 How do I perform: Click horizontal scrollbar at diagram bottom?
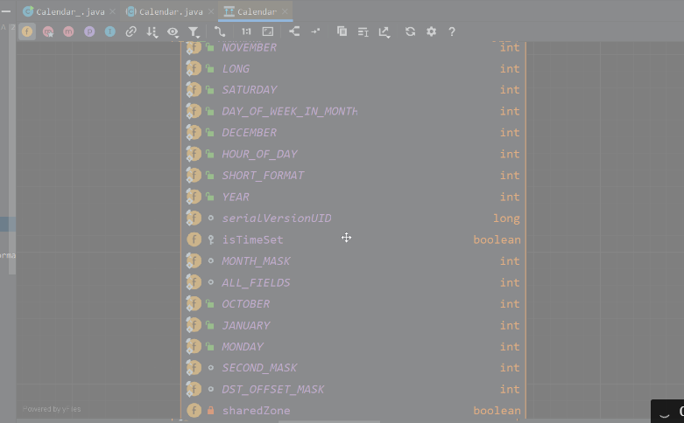(x=329, y=421)
